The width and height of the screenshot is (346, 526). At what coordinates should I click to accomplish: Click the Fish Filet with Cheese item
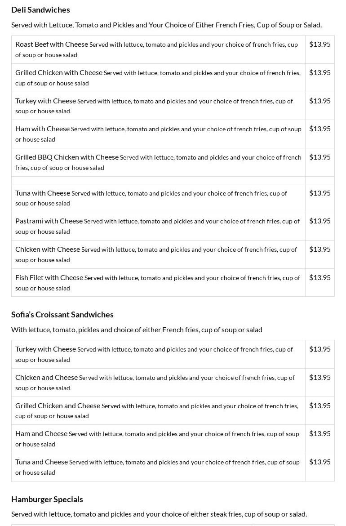click(x=49, y=278)
